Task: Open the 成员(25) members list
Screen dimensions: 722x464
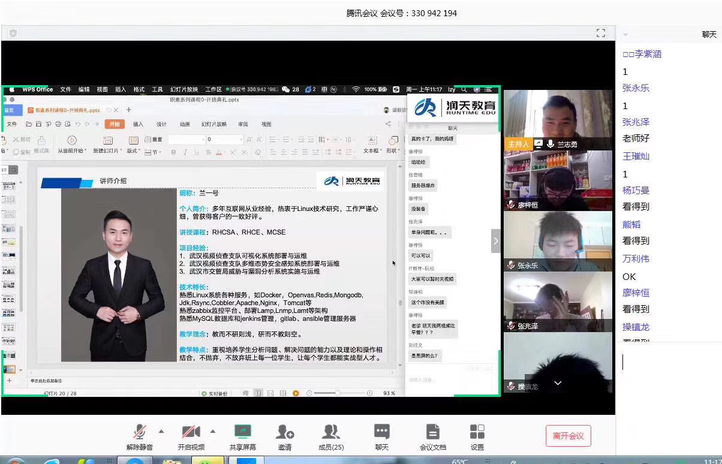Action: (x=330, y=432)
